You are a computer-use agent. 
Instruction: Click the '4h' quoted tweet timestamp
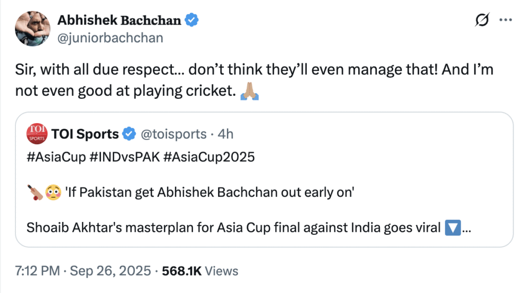(x=225, y=134)
